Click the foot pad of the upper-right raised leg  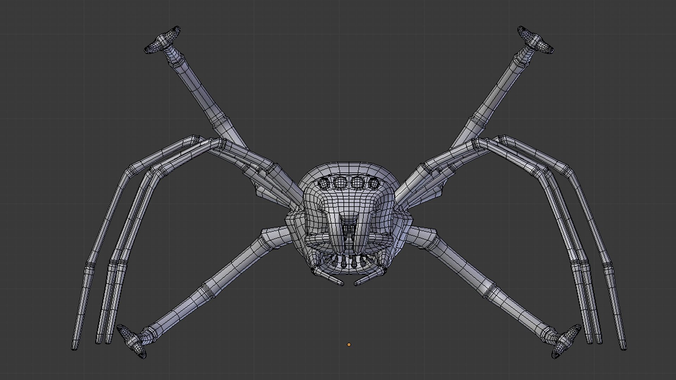tap(536, 39)
